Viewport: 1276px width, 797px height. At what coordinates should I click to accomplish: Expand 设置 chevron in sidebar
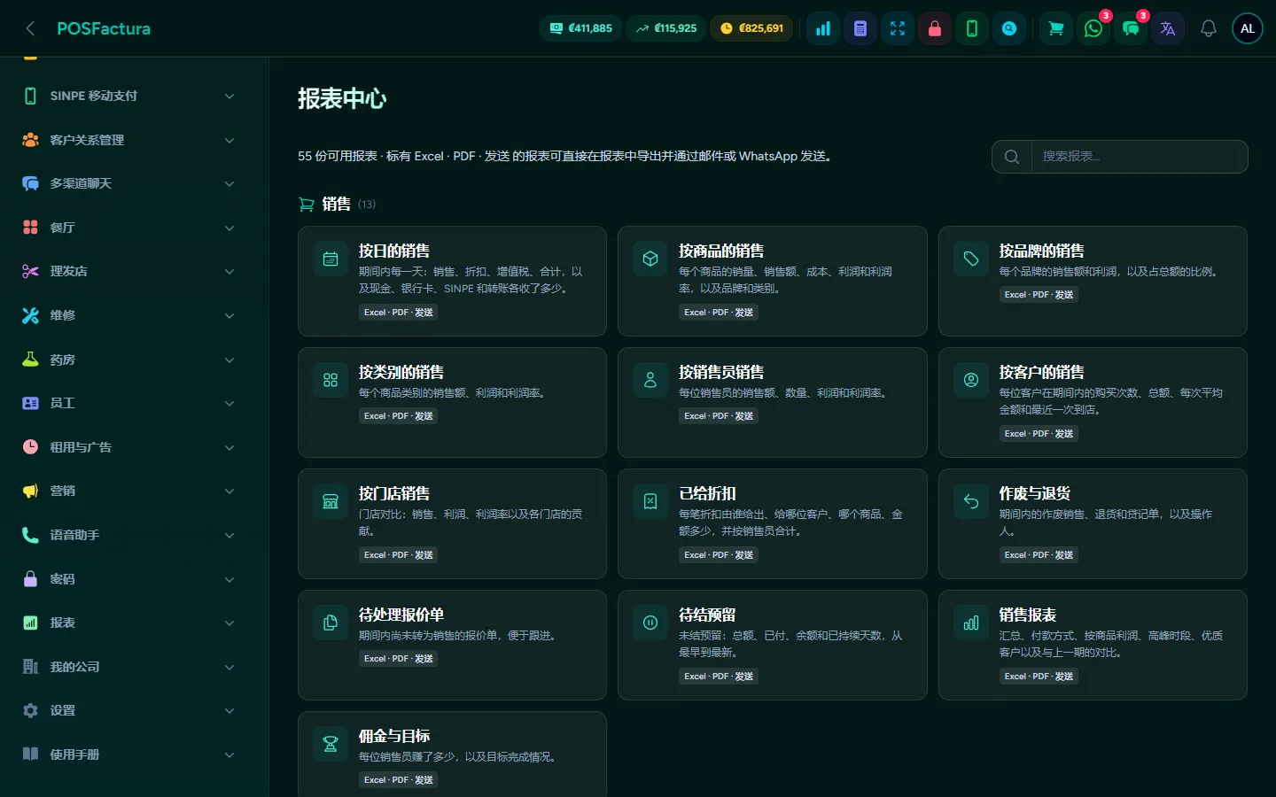click(230, 710)
